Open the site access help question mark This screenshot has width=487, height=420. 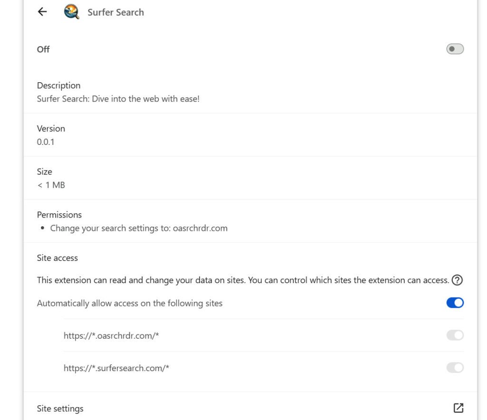coord(457,280)
